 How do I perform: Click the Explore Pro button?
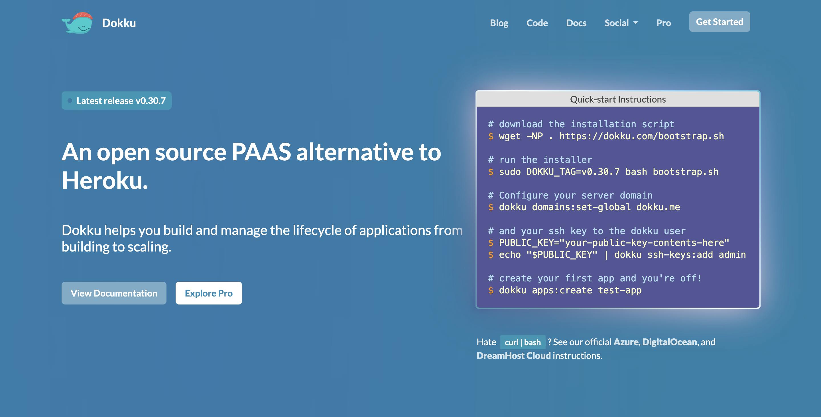[x=208, y=293]
